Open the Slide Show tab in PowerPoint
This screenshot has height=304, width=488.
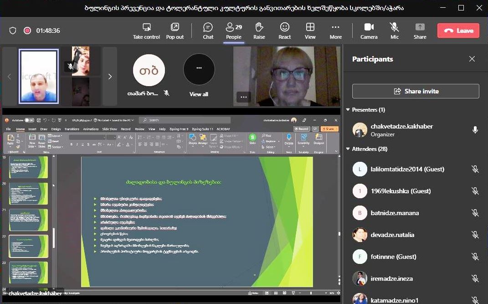point(109,129)
